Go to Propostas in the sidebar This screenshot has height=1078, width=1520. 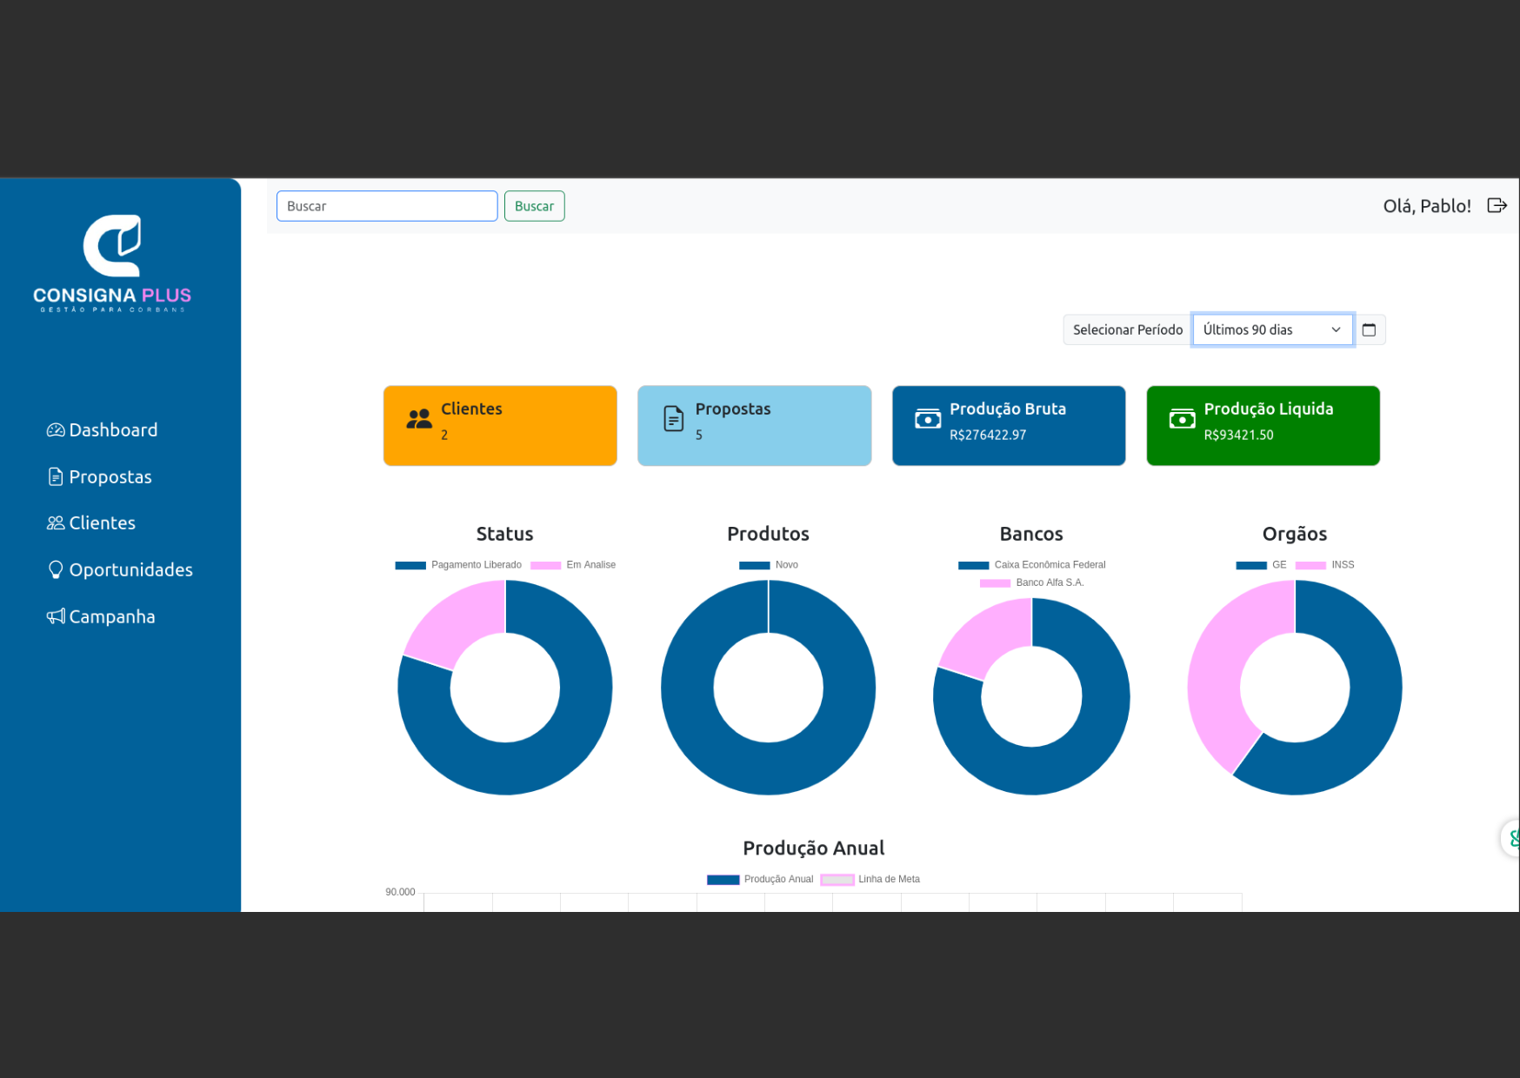100,476
